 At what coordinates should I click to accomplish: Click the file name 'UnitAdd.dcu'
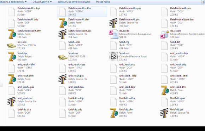(x=24, y=110)
